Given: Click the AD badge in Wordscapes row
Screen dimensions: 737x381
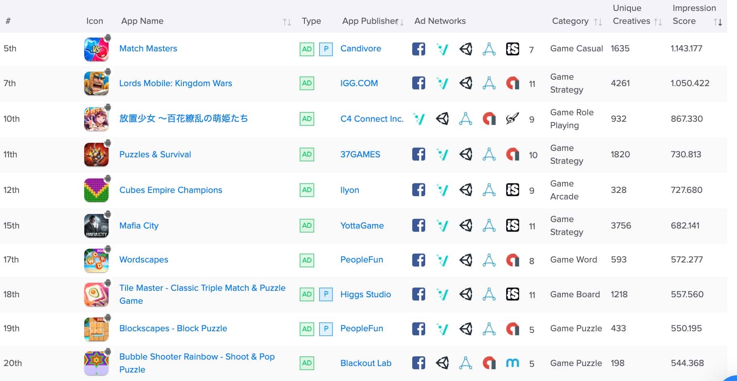Looking at the screenshot, I should [307, 260].
